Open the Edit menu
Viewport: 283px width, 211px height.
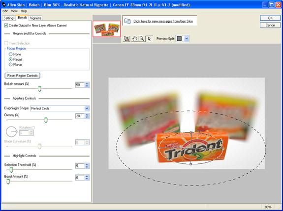(5, 11)
